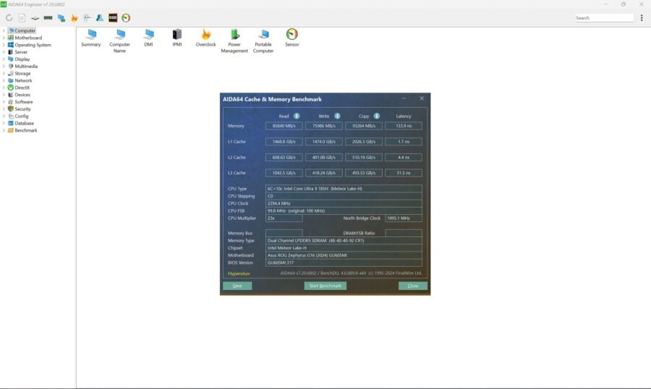Click the user person toolbar icon
The height and width of the screenshot is (389, 651).
[100, 18]
